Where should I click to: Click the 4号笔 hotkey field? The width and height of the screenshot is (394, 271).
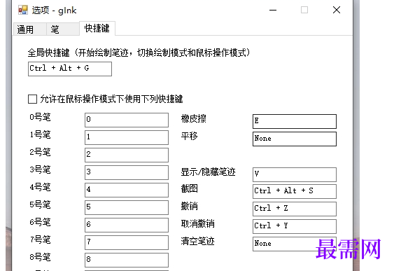coord(127,190)
